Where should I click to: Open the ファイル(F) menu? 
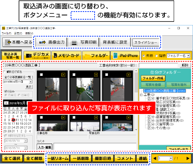point(6,34)
